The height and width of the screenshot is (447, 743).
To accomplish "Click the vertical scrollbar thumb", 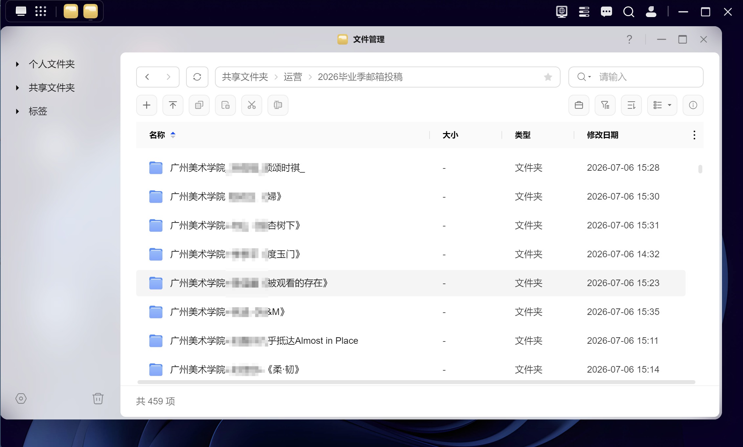I will tap(700, 169).
